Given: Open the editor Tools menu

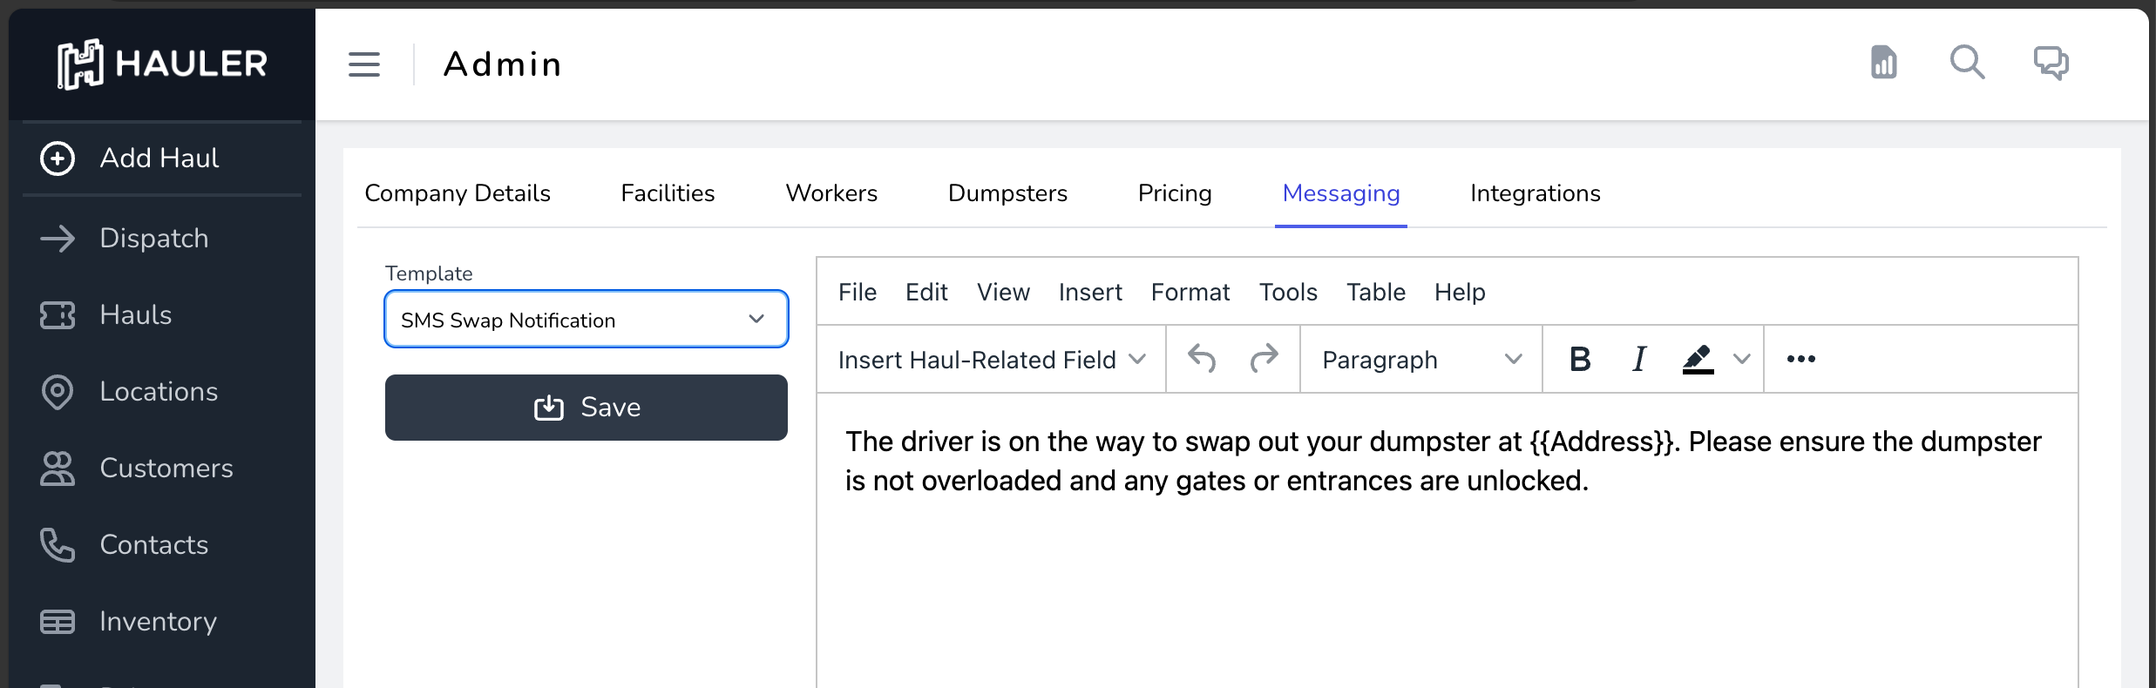Looking at the screenshot, I should (x=1288, y=292).
